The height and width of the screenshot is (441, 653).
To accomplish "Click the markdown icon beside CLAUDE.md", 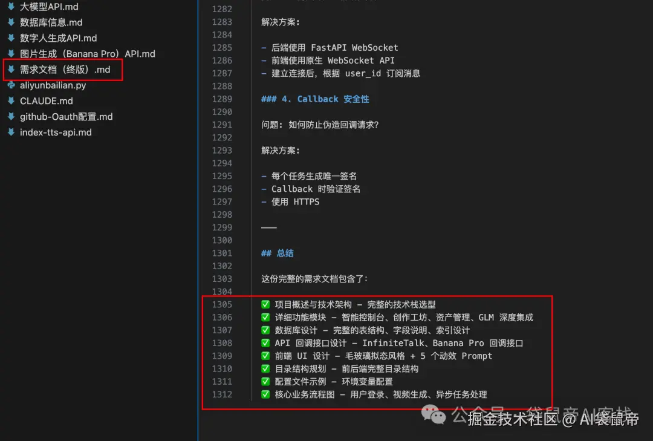I will (11, 100).
